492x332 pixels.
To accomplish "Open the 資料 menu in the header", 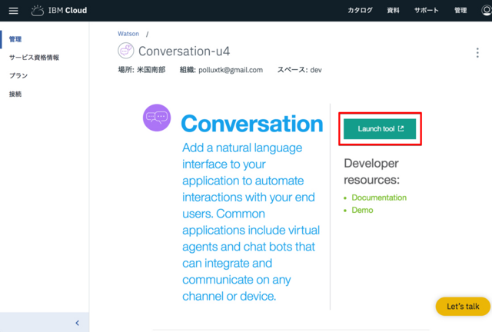I will (393, 10).
